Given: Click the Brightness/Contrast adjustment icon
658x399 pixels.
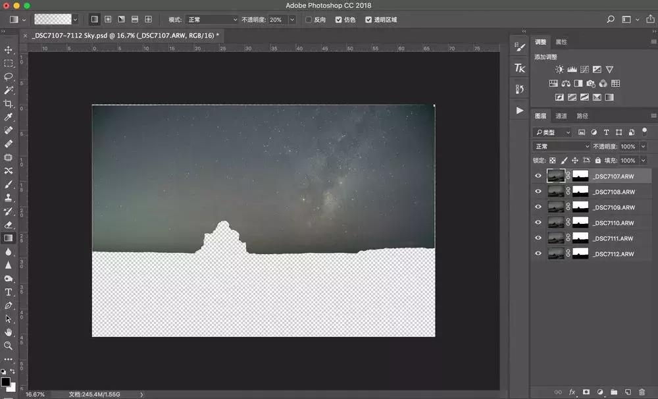Looking at the screenshot, I should click(x=559, y=69).
